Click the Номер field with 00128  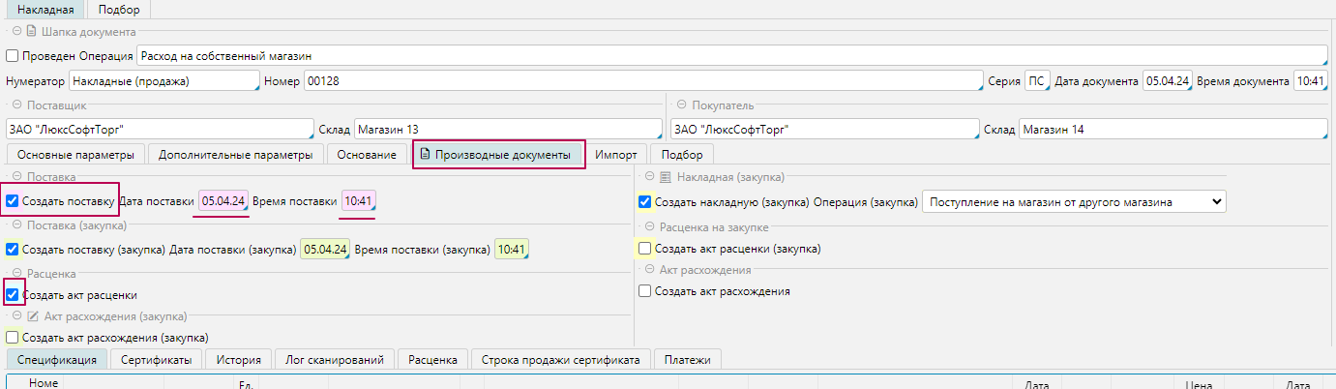coord(642,81)
